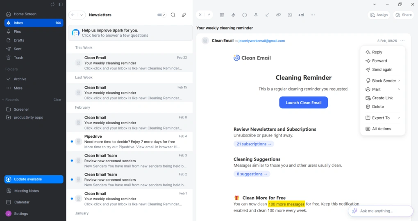418x221 pixels.
Task: Click checkmark next to back arrow
Action: click(81, 15)
